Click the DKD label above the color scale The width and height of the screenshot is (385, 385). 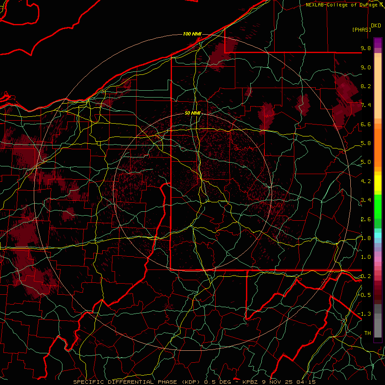pyautogui.click(x=376, y=26)
